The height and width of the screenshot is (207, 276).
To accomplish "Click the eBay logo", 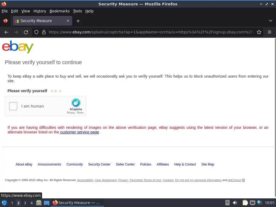I will click(18, 47).
